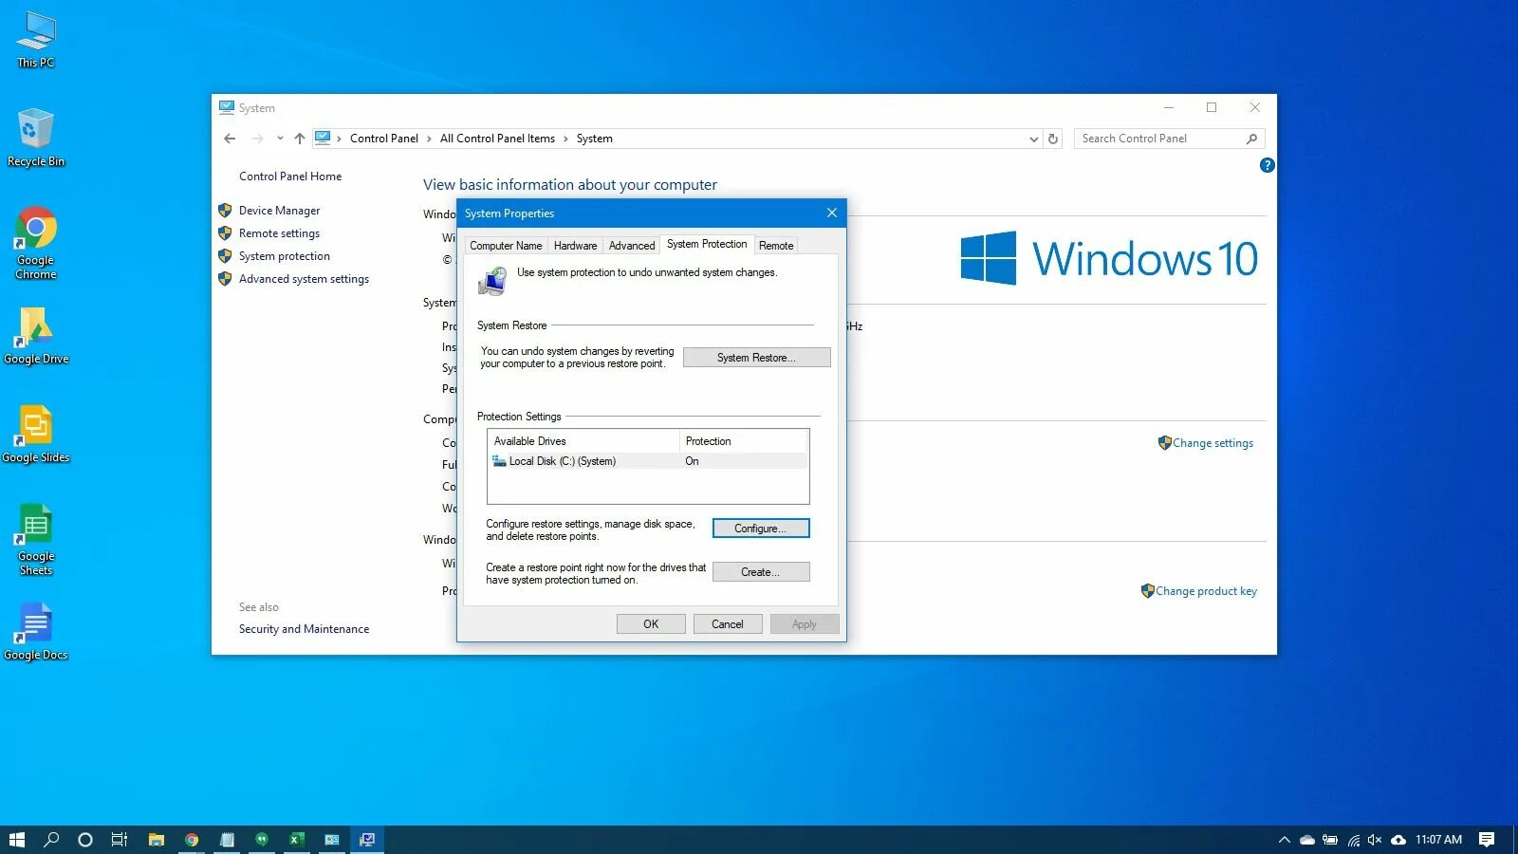
Task: Refresh the Control Panel address bar
Action: coord(1053,139)
